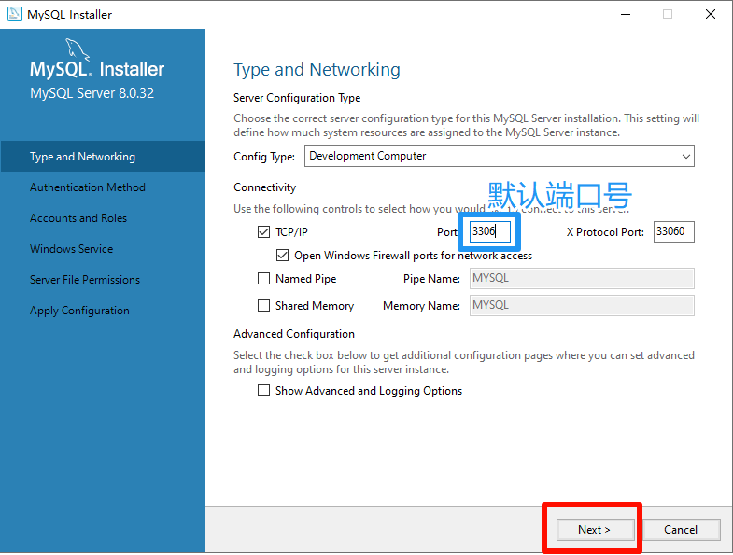Click the MySQL Installer title bar icon
The image size is (733, 555).
click(x=15, y=14)
